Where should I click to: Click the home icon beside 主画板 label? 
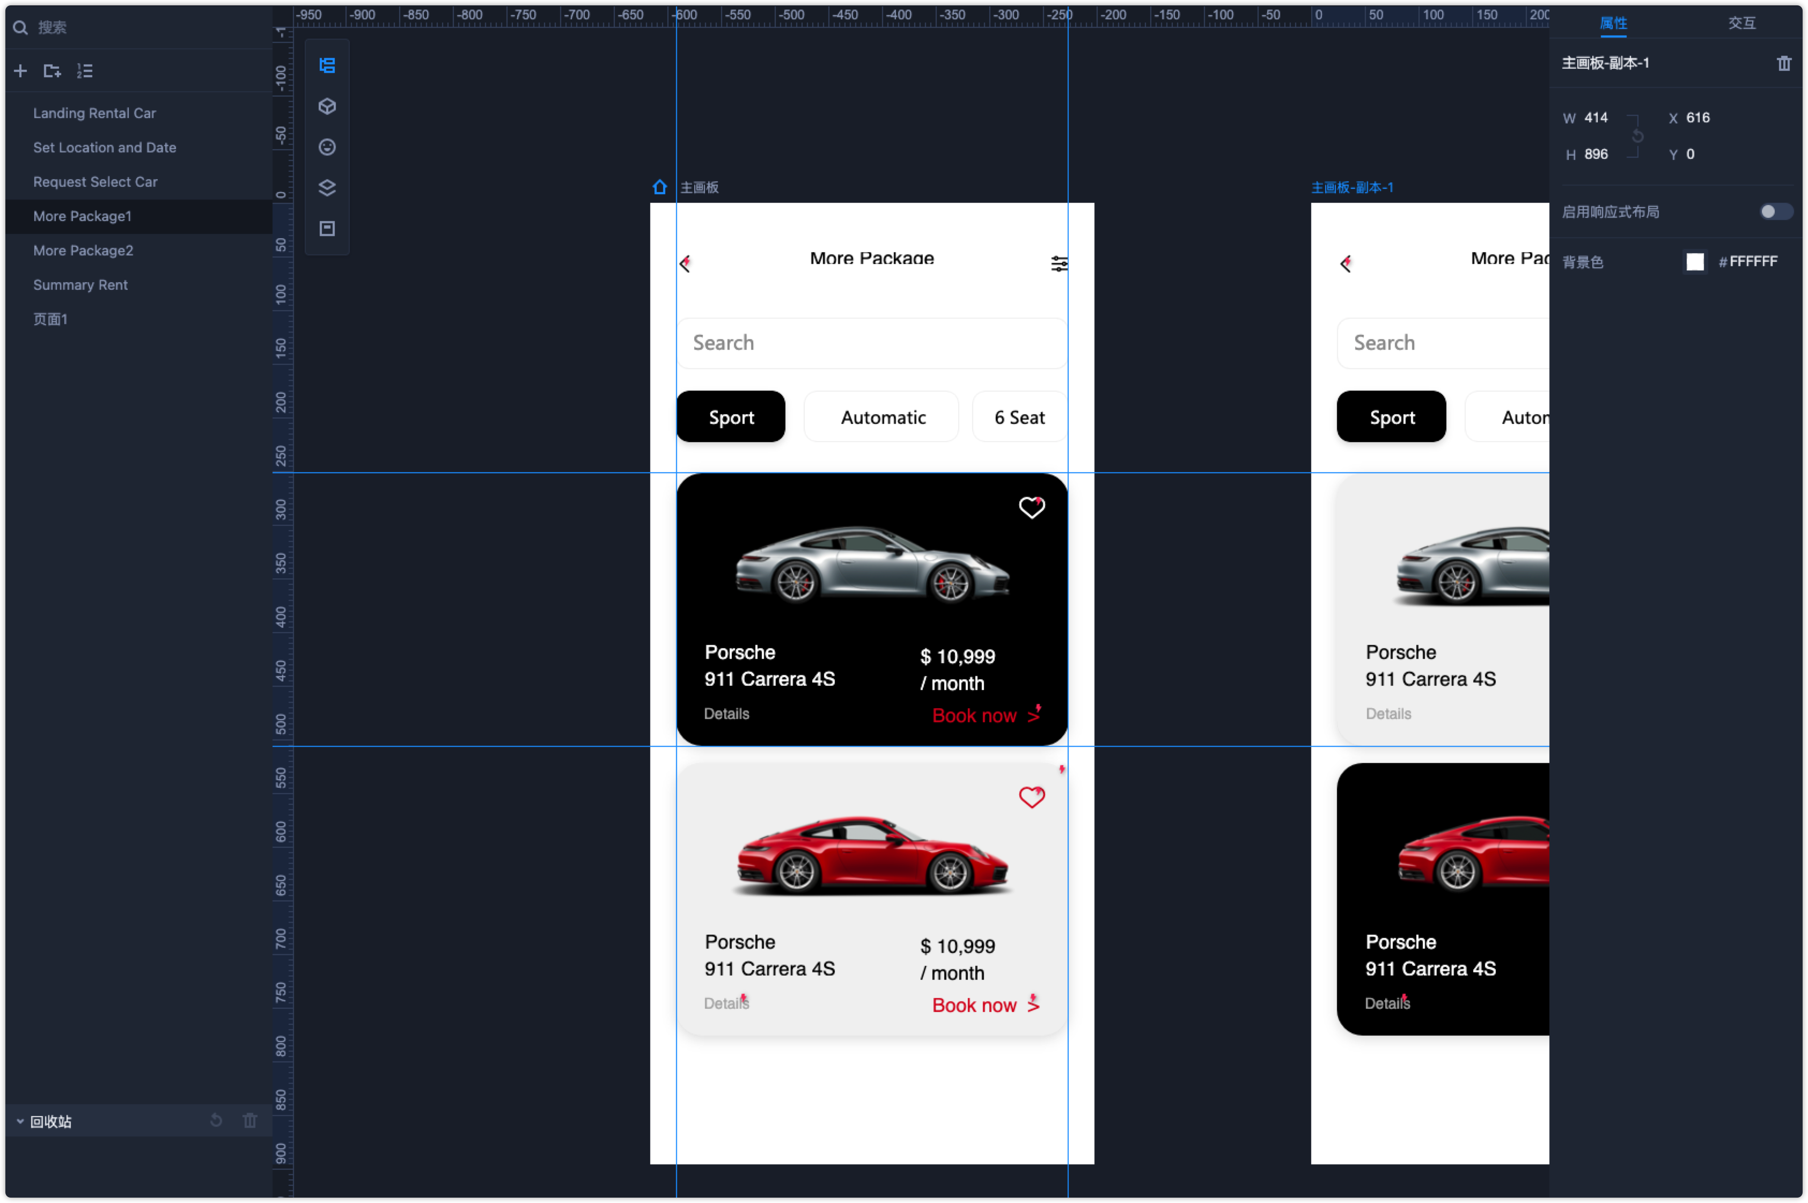[x=660, y=187]
